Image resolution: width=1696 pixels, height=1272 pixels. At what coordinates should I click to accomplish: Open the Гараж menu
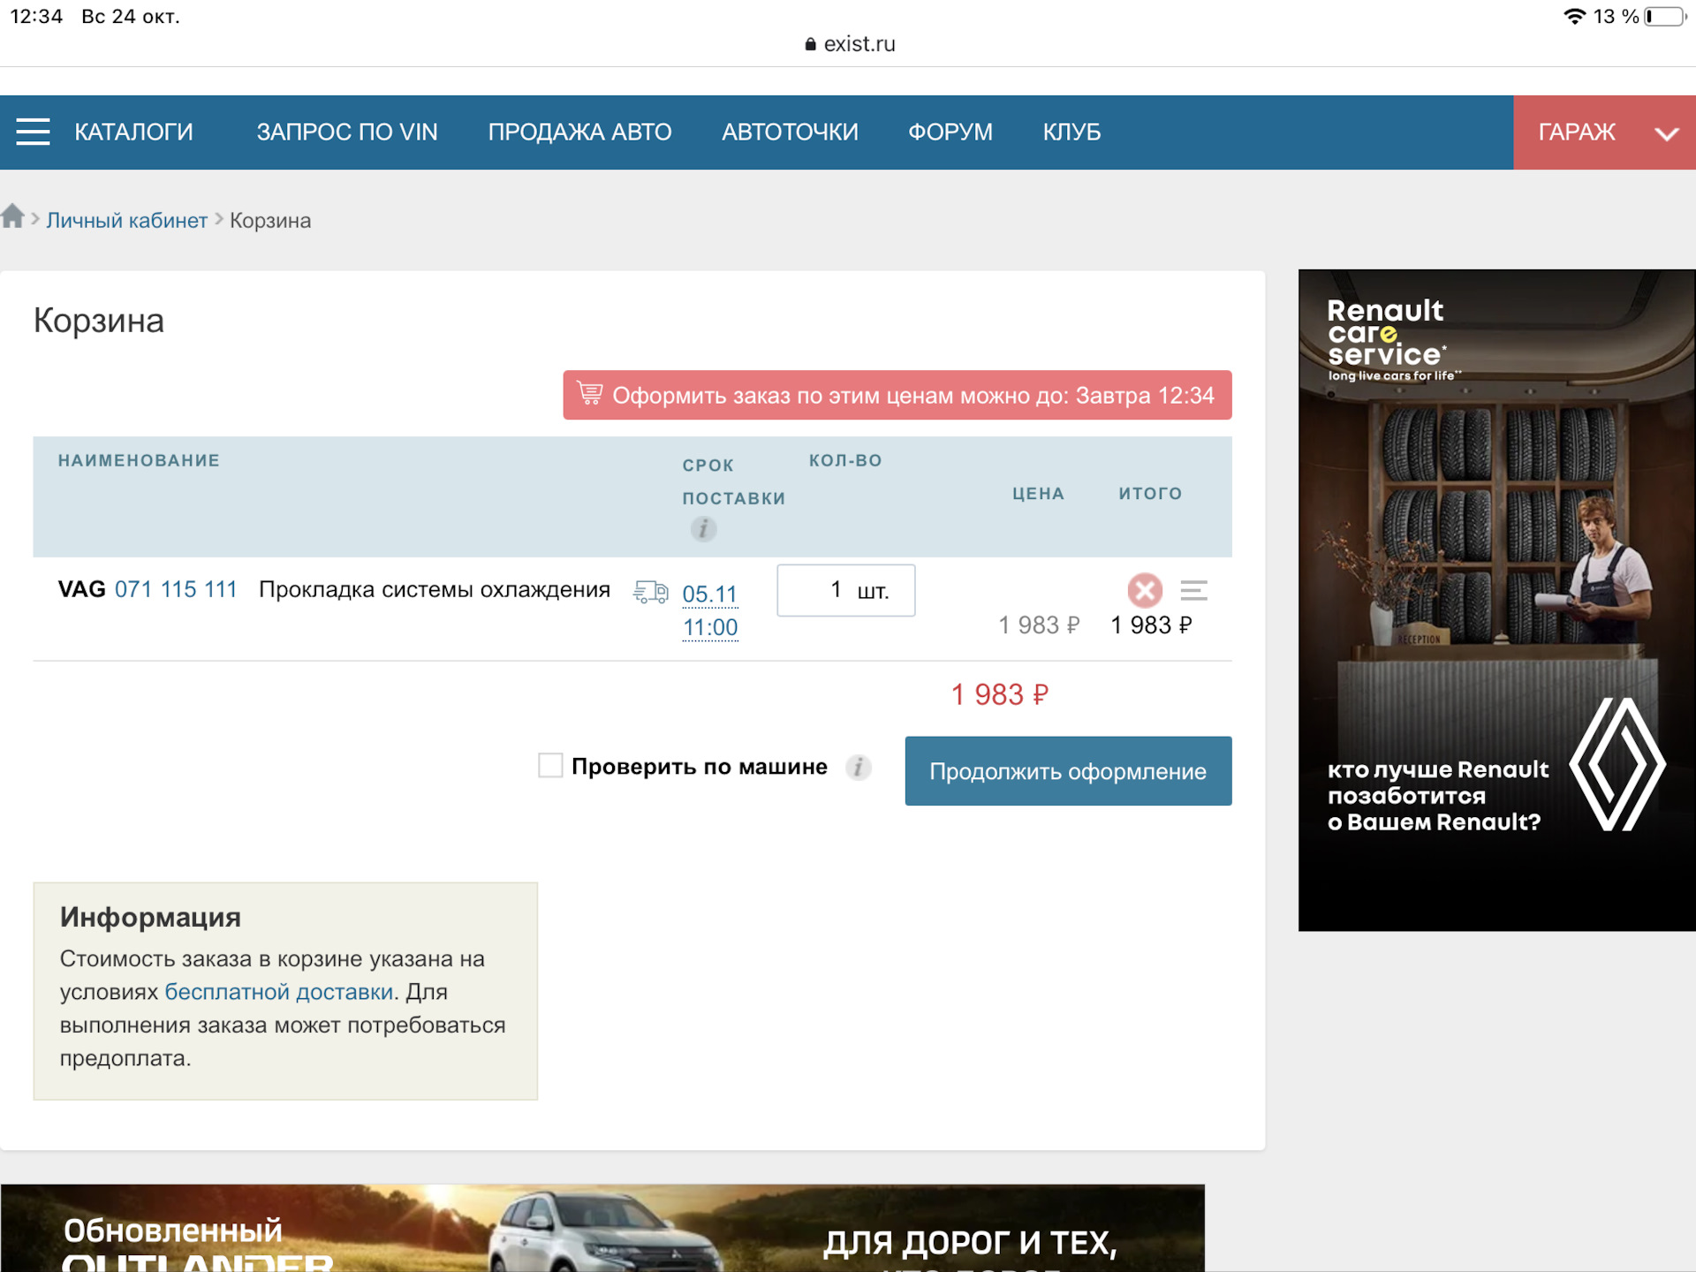pyautogui.click(x=1576, y=132)
